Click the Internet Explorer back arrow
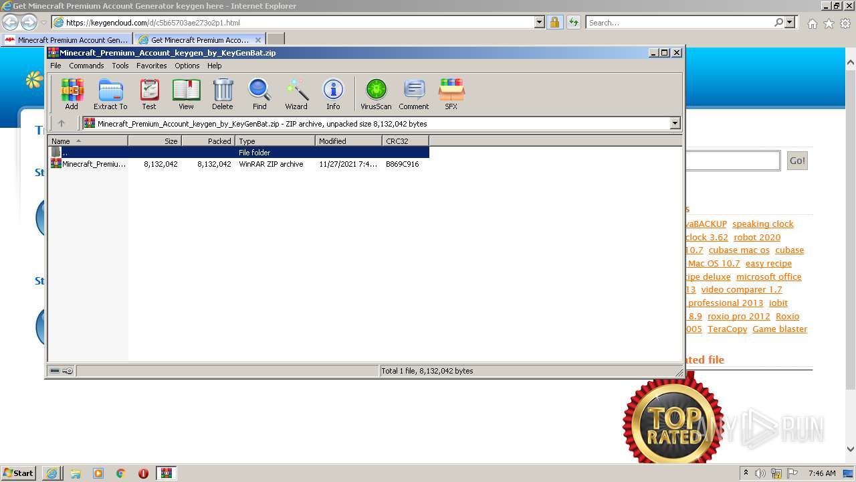Screen dimensions: 856x482 pos(11,22)
